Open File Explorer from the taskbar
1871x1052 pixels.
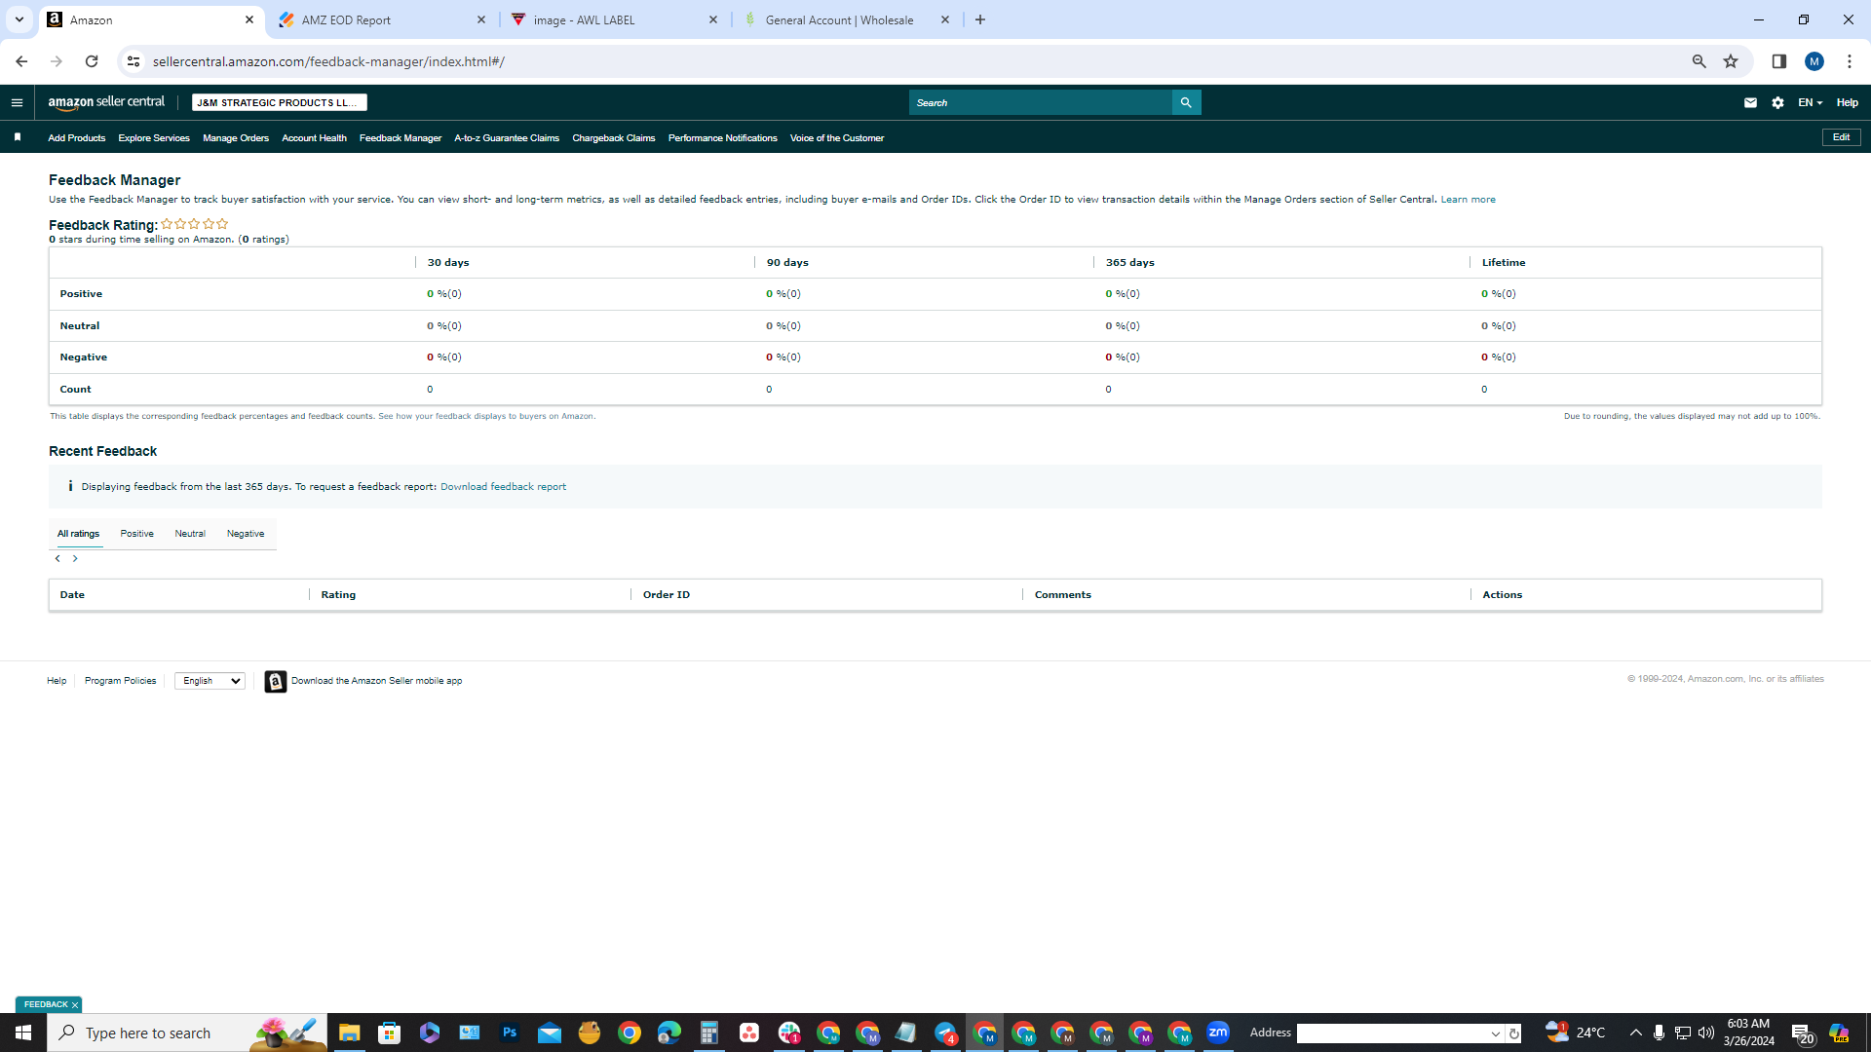click(x=349, y=1033)
